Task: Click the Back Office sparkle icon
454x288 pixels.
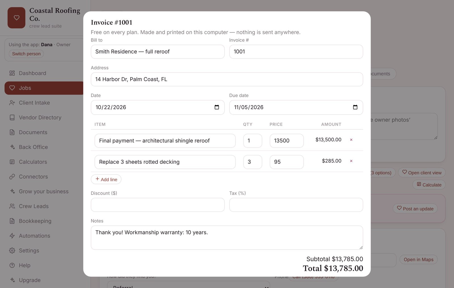Action: click(x=12, y=147)
